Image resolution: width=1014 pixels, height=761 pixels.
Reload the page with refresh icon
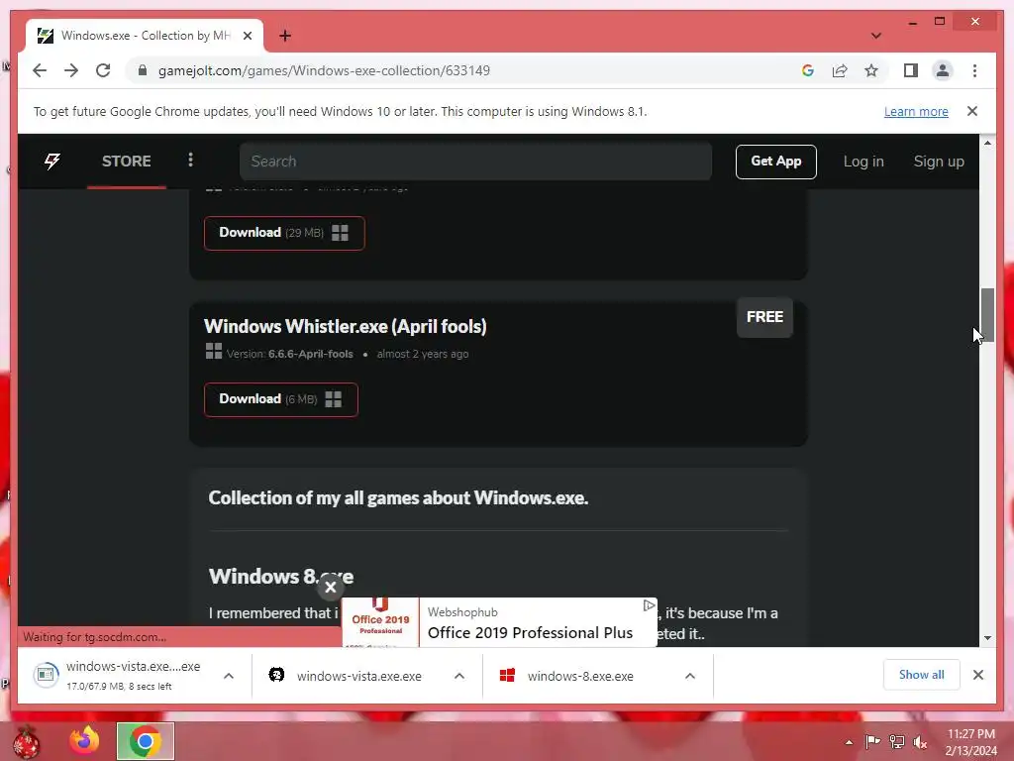[x=103, y=70]
